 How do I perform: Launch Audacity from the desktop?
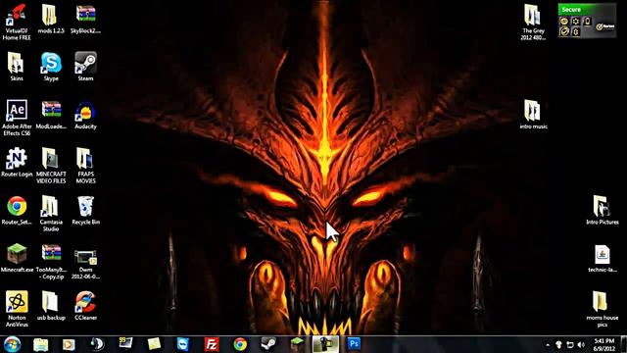click(85, 115)
